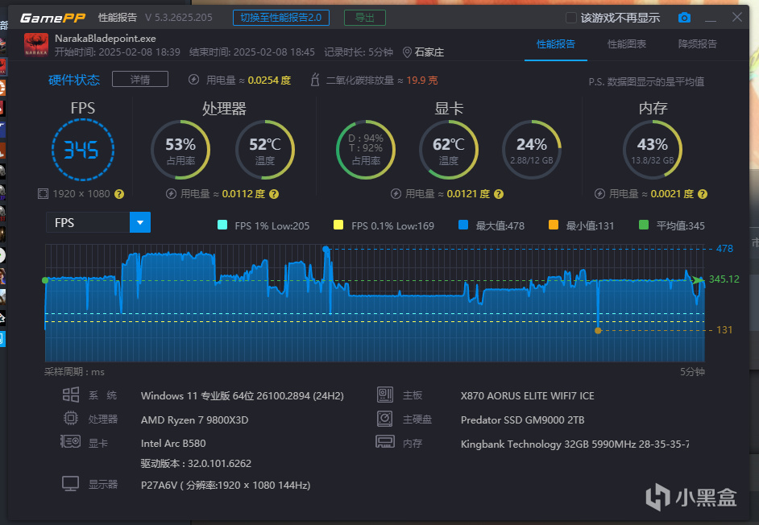Click the green average start marker on chart
This screenshot has height=525, width=759.
[45, 280]
